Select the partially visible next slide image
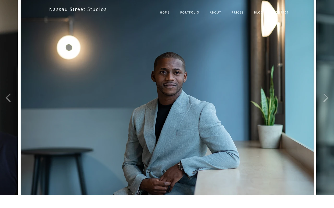The height and width of the screenshot is (208, 334). pos(325,97)
